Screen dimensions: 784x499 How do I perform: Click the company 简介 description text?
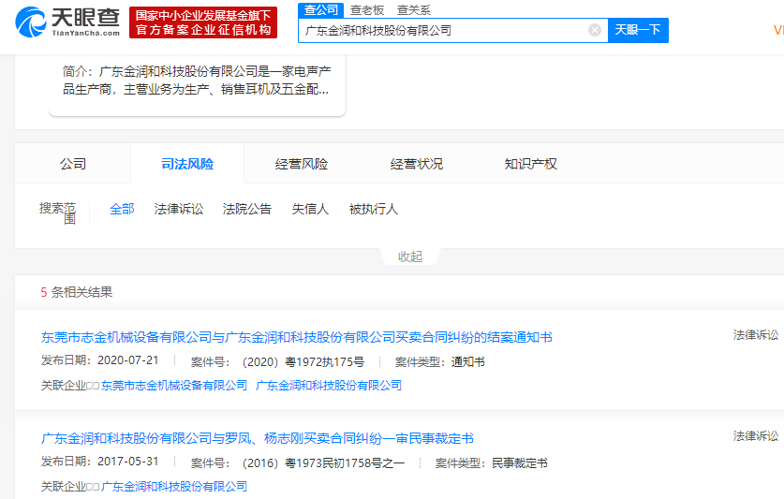coord(196,81)
